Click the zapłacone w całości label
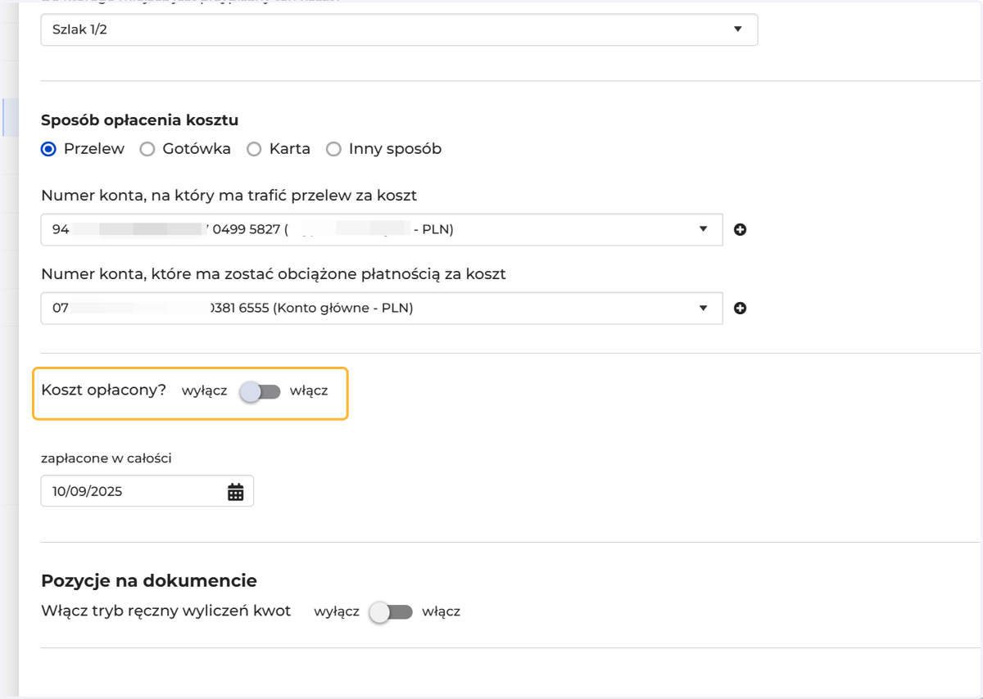983x699 pixels. coord(106,458)
